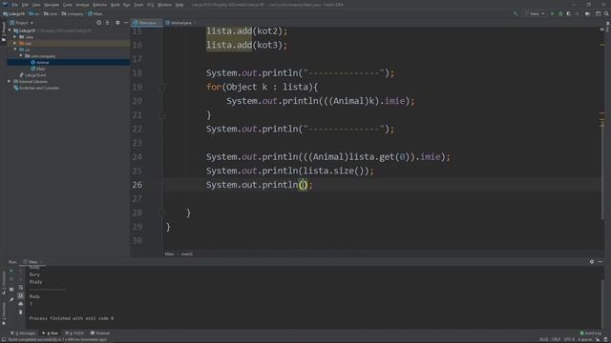Run Main with the green play icon
Image resolution: width=611 pixels, height=343 pixels.
[x=552, y=13]
